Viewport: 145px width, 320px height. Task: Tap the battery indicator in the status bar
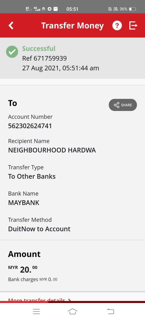click(133, 9)
